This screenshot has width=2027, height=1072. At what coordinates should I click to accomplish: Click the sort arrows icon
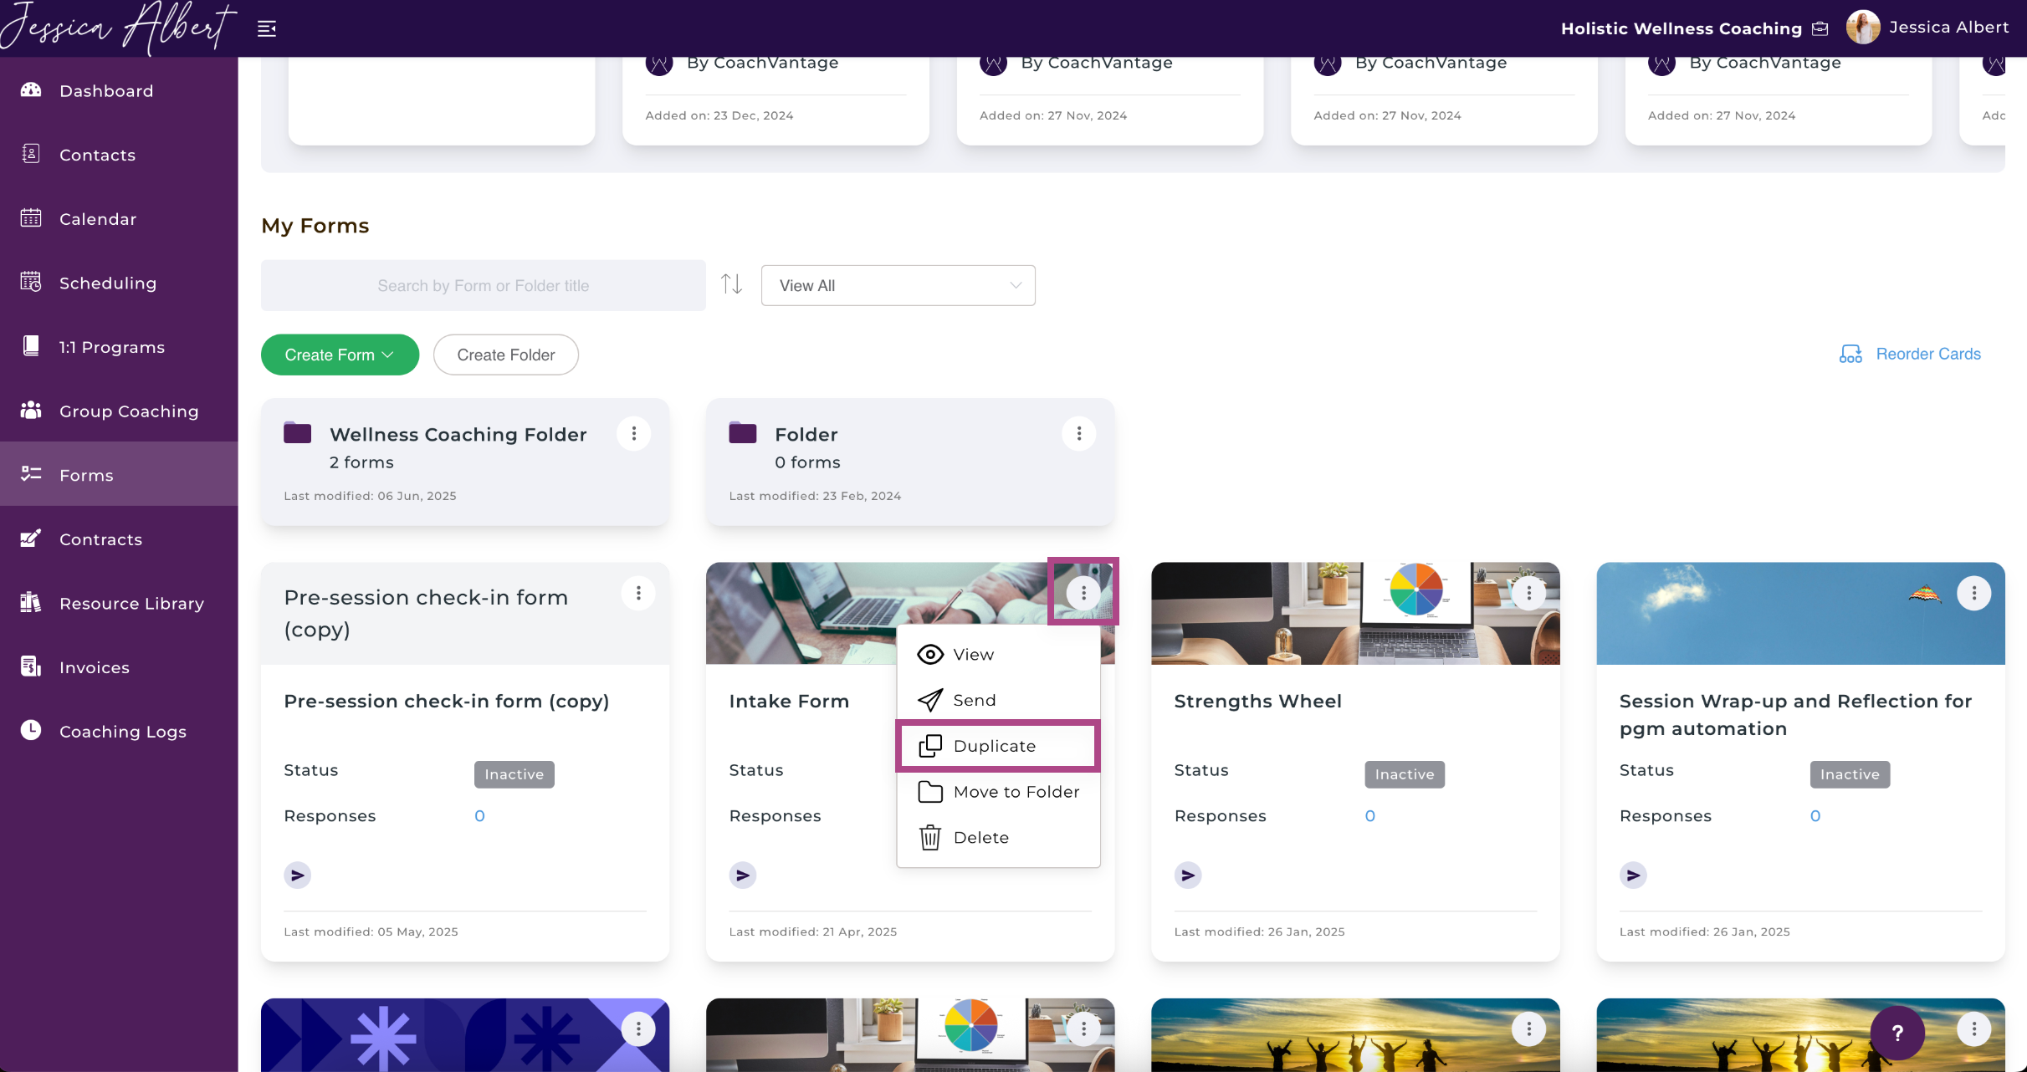(732, 284)
